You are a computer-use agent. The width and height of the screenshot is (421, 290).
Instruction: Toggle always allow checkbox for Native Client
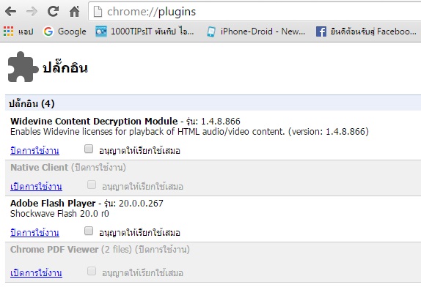click(x=92, y=185)
